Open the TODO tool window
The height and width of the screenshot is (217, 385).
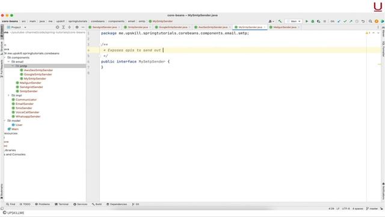pyautogui.click(x=25, y=204)
